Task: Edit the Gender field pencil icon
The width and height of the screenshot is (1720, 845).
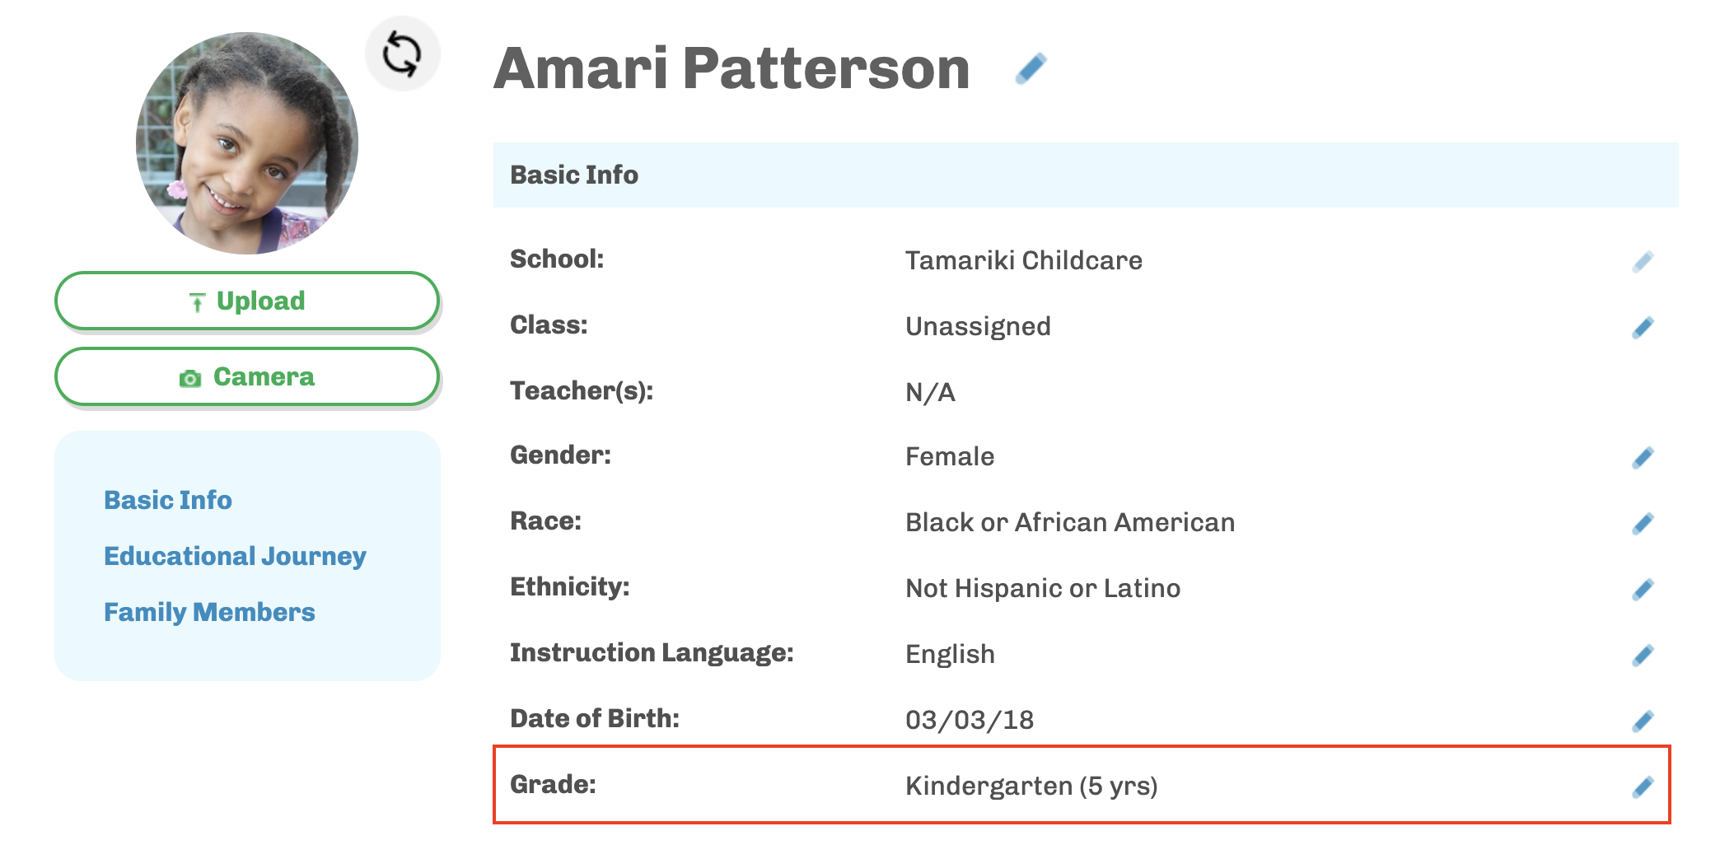Action: click(x=1643, y=458)
